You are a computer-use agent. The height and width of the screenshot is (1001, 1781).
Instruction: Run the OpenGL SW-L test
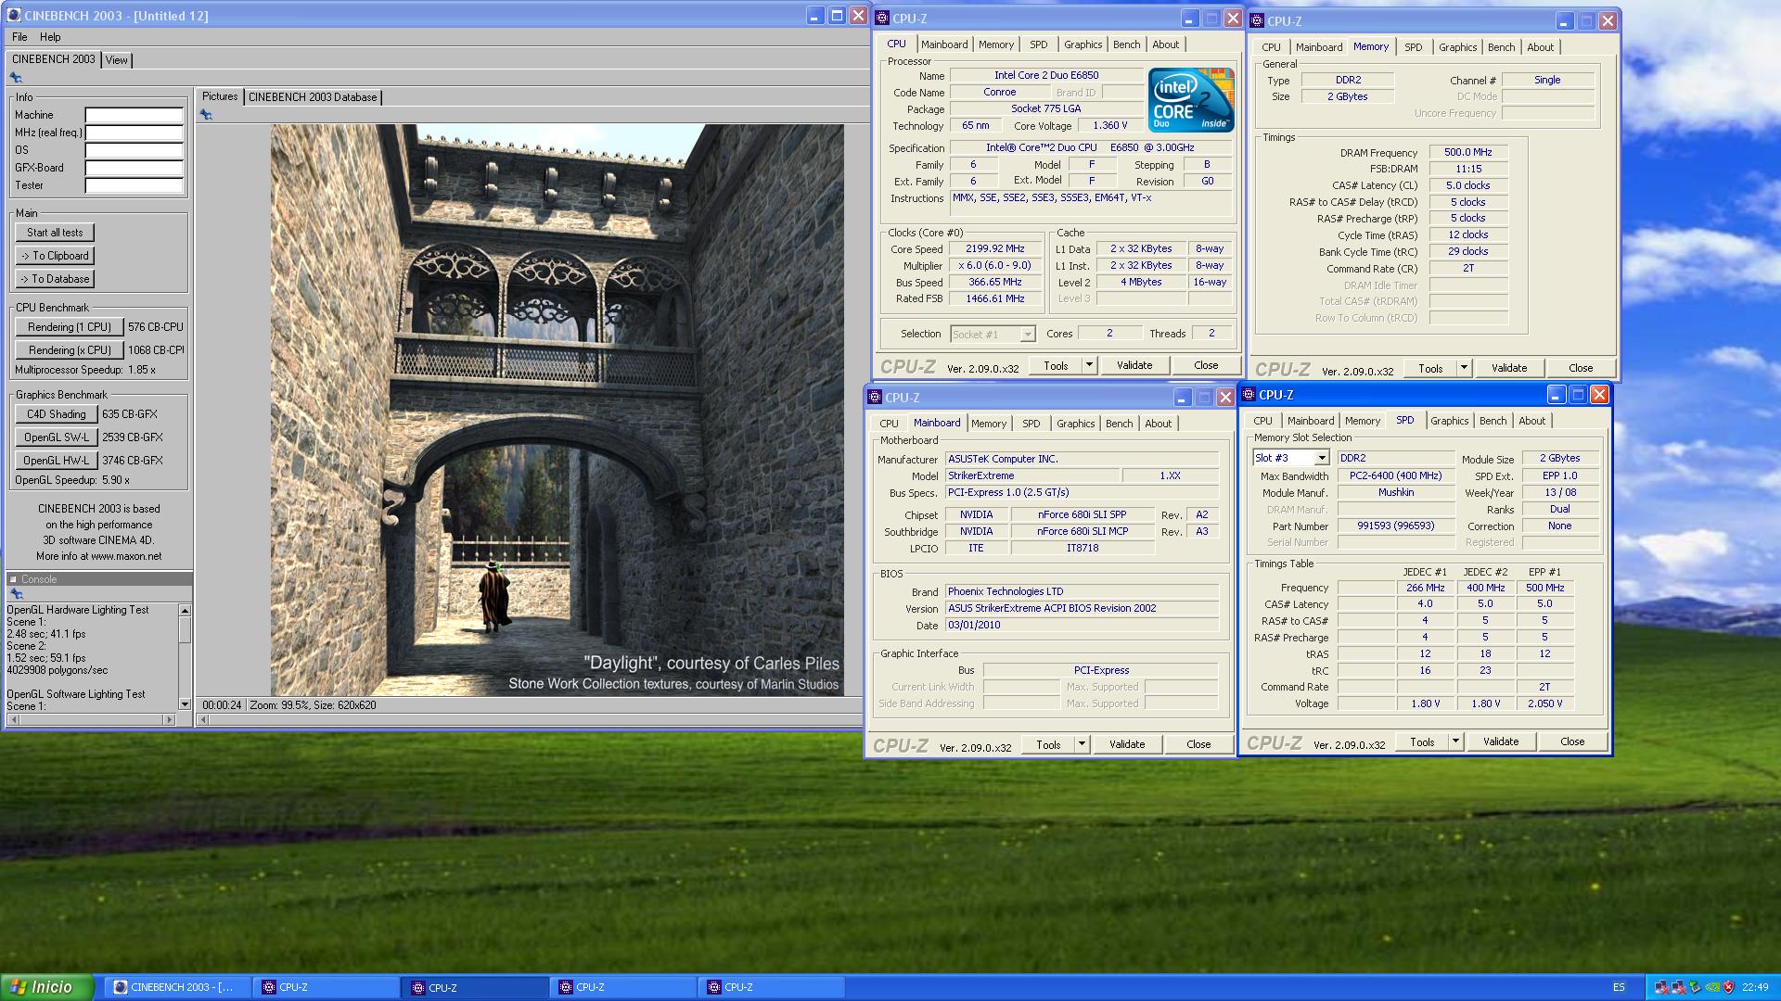(56, 437)
